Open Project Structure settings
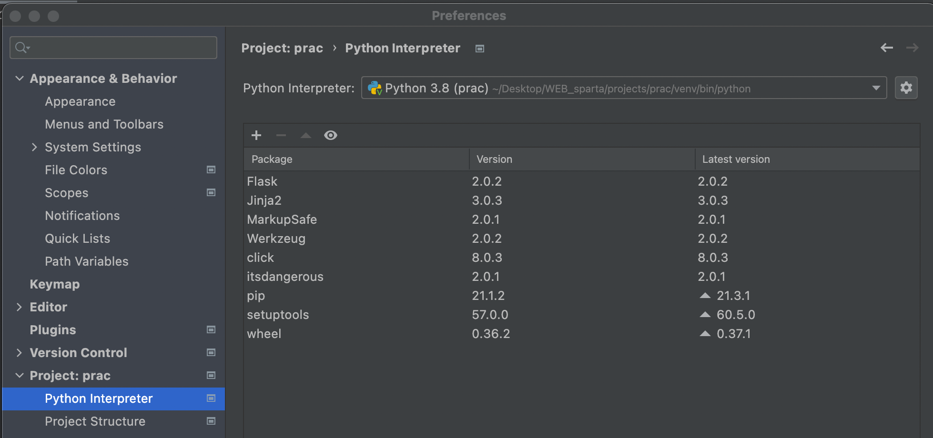 coord(95,421)
